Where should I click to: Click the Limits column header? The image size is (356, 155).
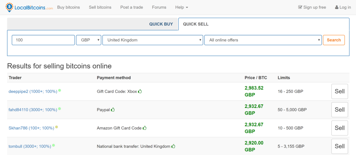(x=284, y=78)
